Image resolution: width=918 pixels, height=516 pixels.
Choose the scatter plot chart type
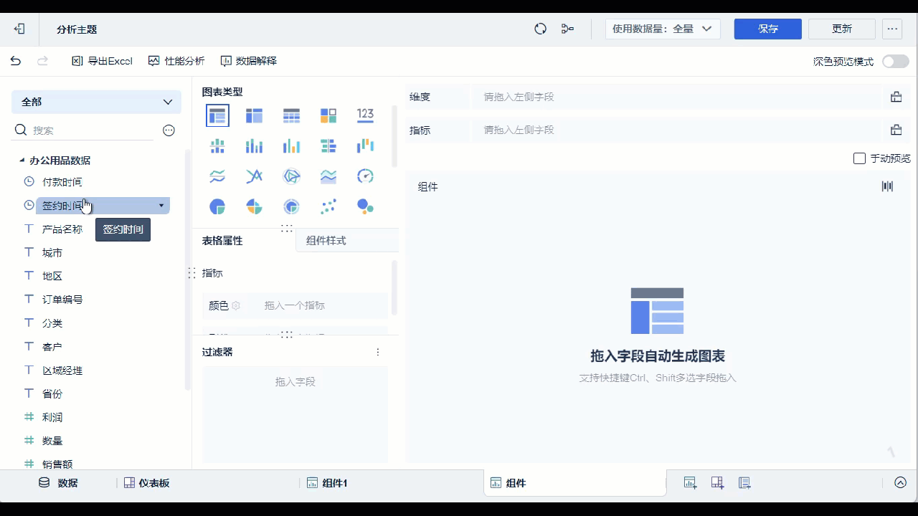[x=328, y=206]
